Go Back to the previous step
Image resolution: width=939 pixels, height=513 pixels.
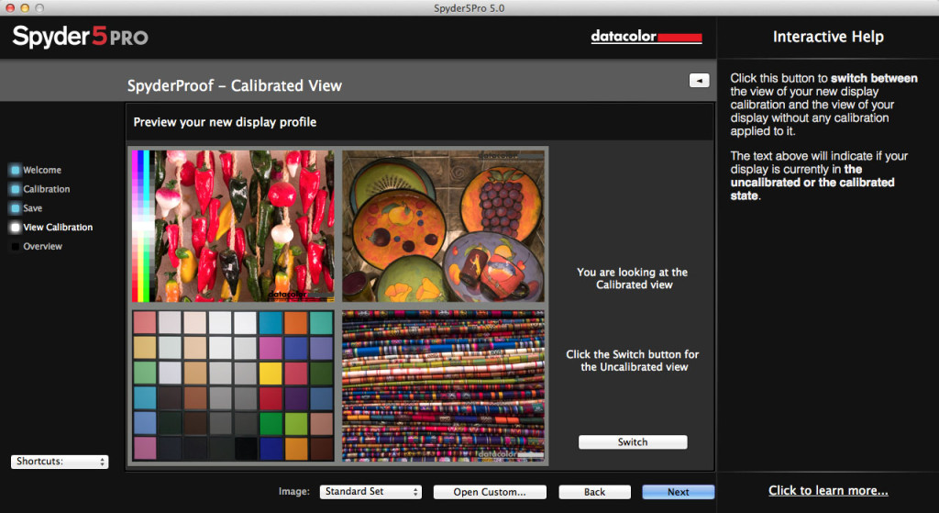[594, 492]
